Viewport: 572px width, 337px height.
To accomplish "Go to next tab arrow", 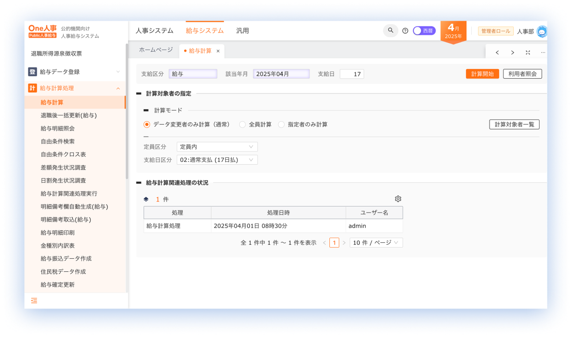I will [513, 53].
